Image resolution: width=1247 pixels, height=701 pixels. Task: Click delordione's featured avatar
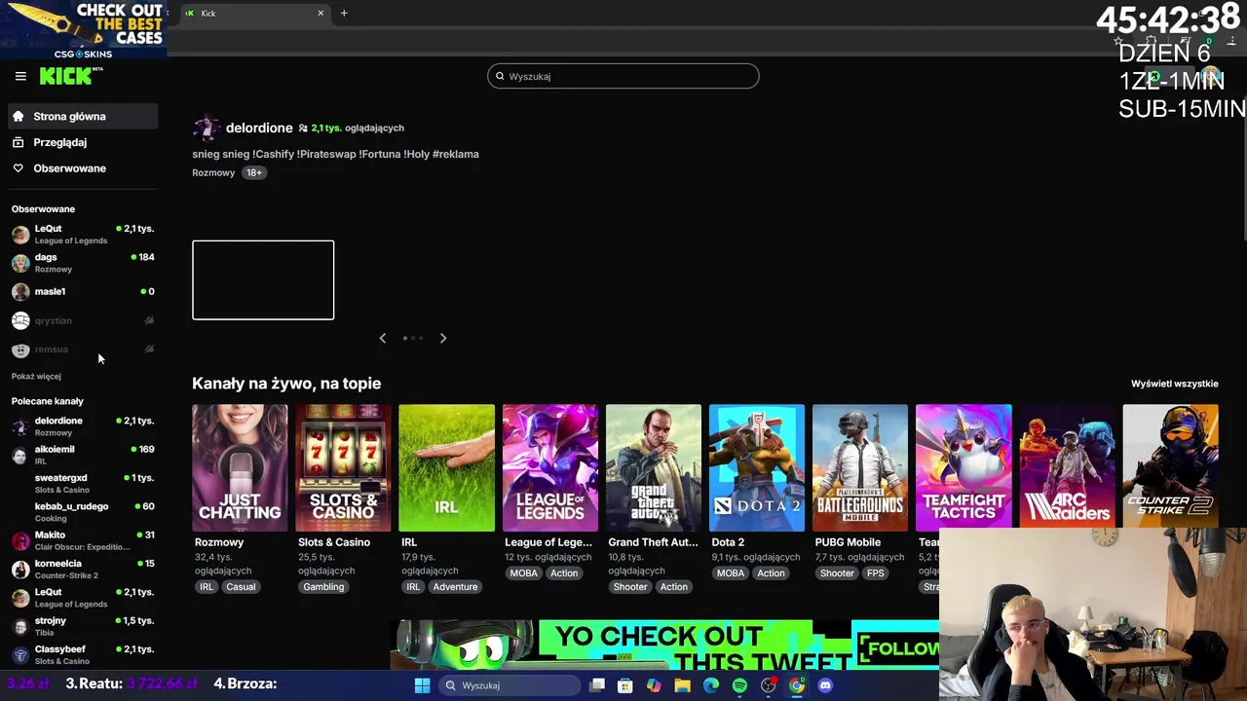[206, 128]
